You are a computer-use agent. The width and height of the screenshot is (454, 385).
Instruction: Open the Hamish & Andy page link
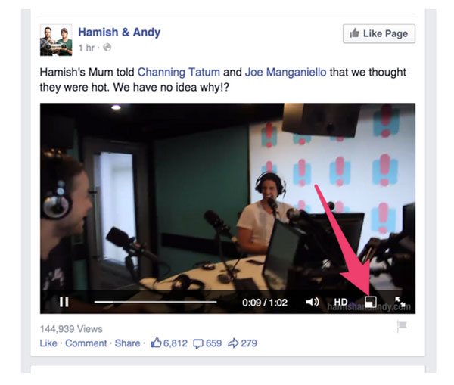(x=120, y=32)
